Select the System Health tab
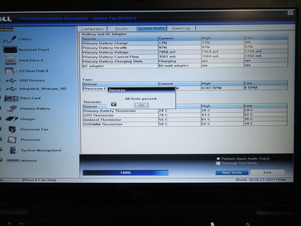301x226 pixels. pos(151,28)
